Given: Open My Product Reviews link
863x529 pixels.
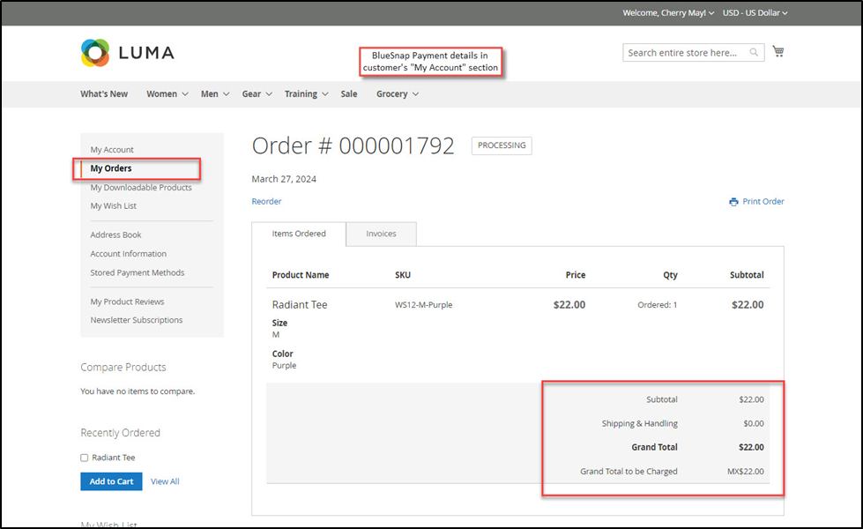Looking at the screenshot, I should coord(127,302).
